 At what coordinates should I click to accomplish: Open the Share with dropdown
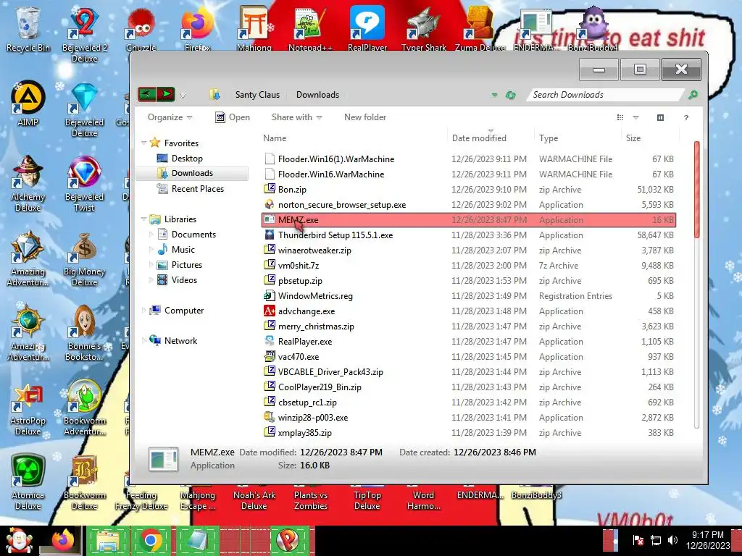coord(296,117)
